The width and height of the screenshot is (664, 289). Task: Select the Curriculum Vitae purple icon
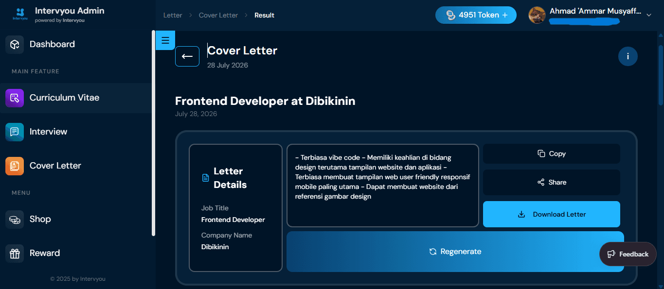pyautogui.click(x=15, y=98)
